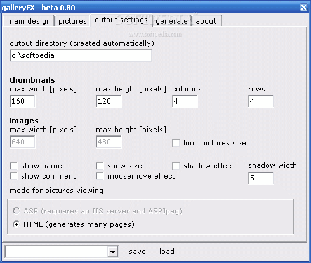This screenshot has width=311, height=263.
Task: Click the shadow width field
Action: (261, 178)
